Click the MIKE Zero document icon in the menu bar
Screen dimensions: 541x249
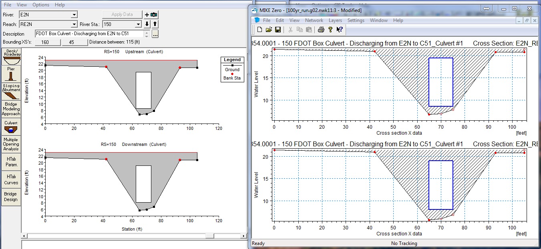(256, 20)
